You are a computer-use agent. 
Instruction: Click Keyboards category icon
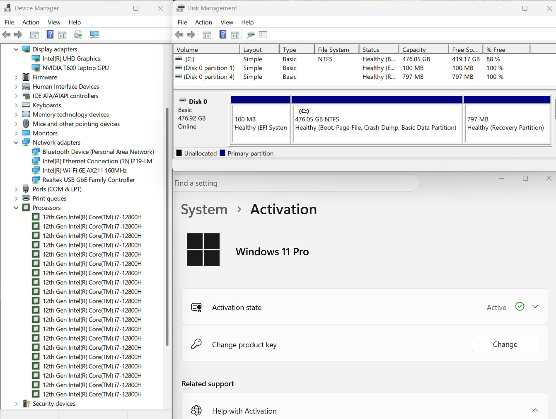(26, 105)
